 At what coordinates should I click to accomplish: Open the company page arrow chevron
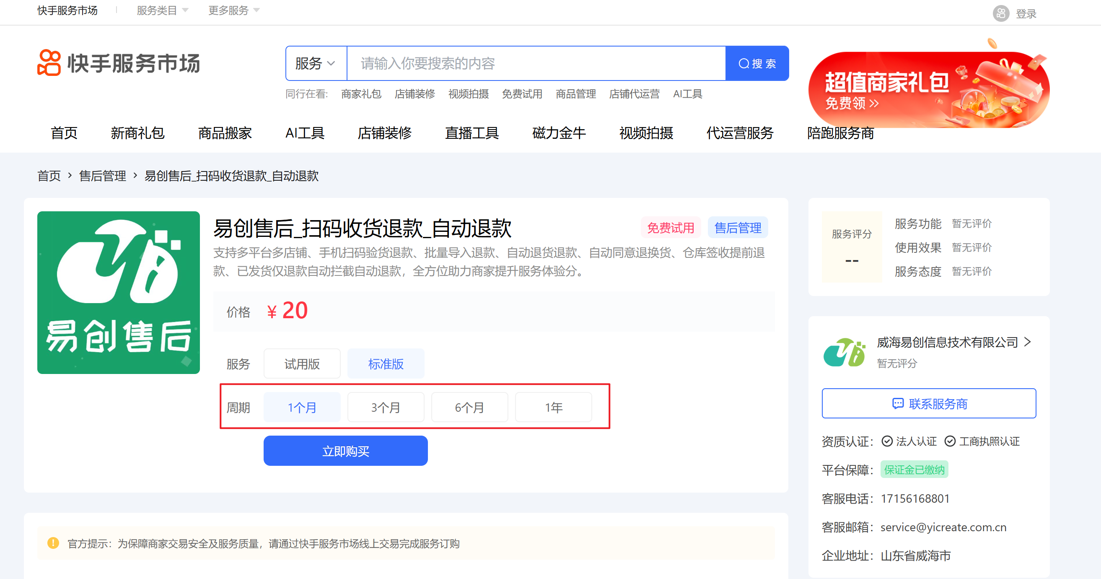[x=1028, y=342]
